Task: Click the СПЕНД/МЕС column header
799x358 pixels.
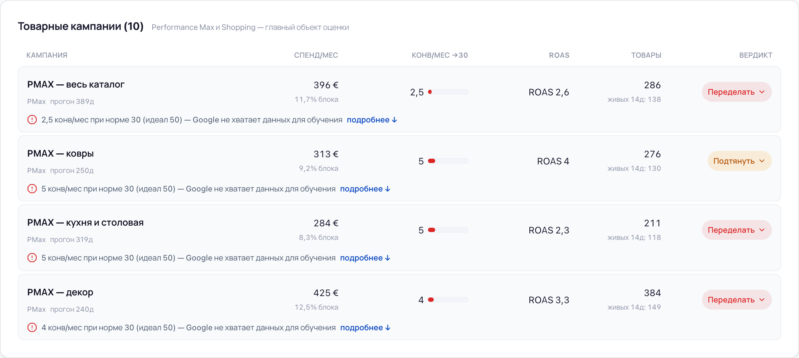Action: pyautogui.click(x=316, y=55)
